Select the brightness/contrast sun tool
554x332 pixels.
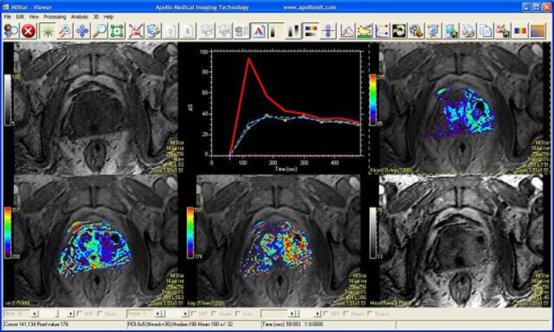coord(47,30)
